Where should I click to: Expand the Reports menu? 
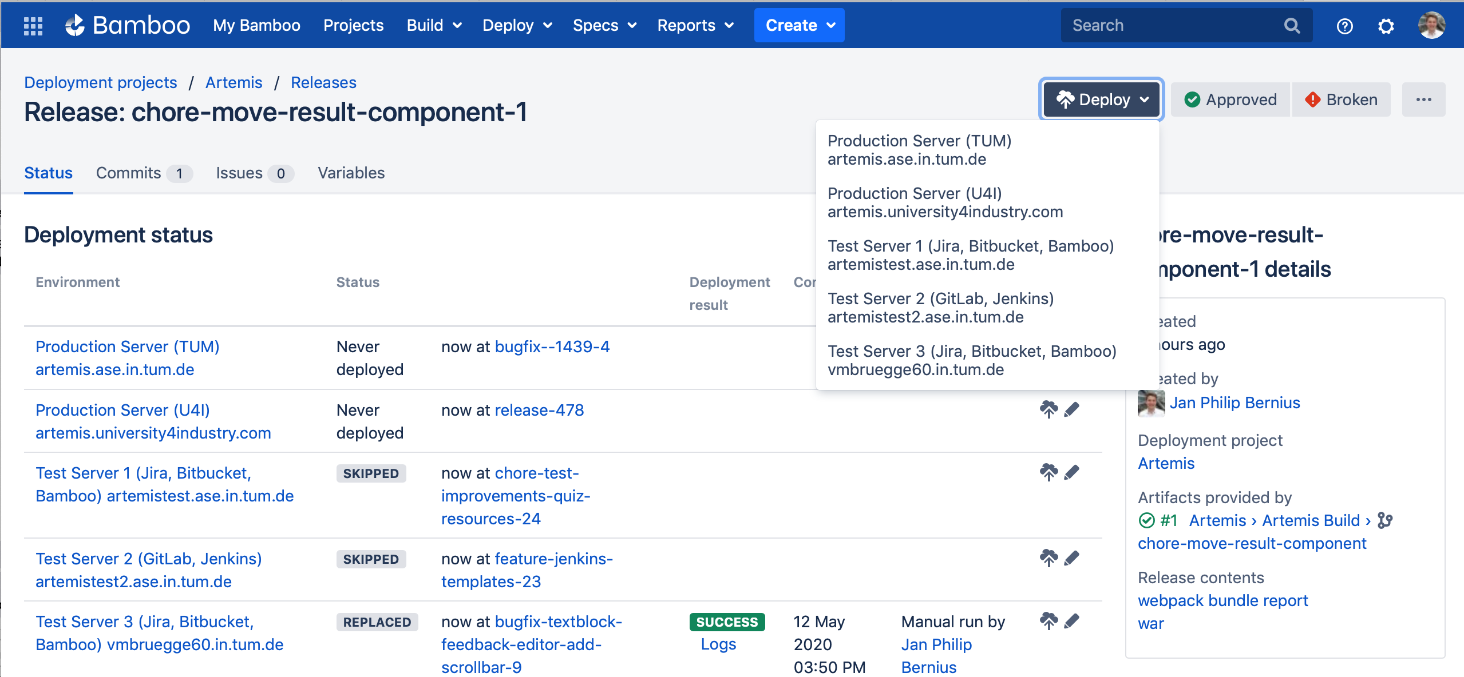(x=695, y=25)
